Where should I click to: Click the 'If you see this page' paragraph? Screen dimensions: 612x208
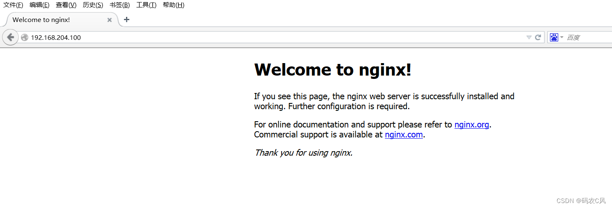click(384, 101)
